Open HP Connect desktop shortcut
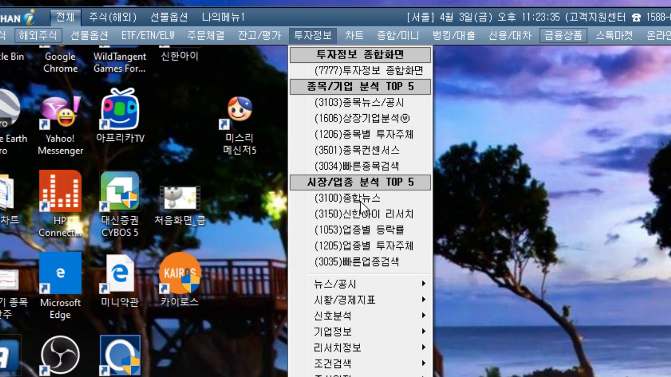Screen dimensions: 671x377 (60, 203)
